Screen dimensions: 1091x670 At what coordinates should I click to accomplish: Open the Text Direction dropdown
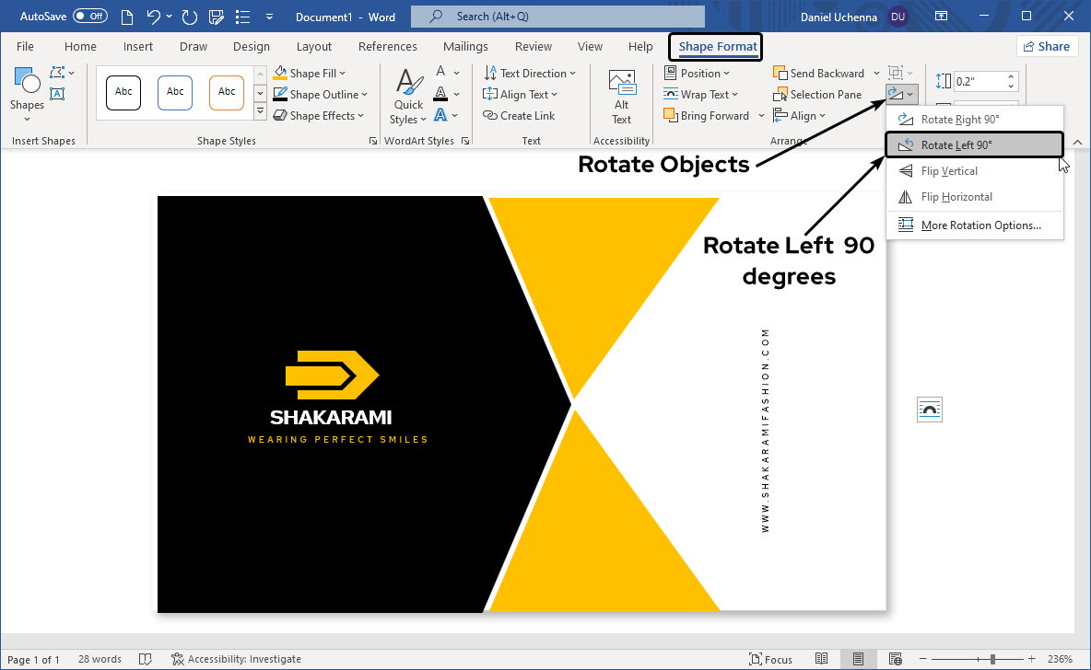(530, 74)
